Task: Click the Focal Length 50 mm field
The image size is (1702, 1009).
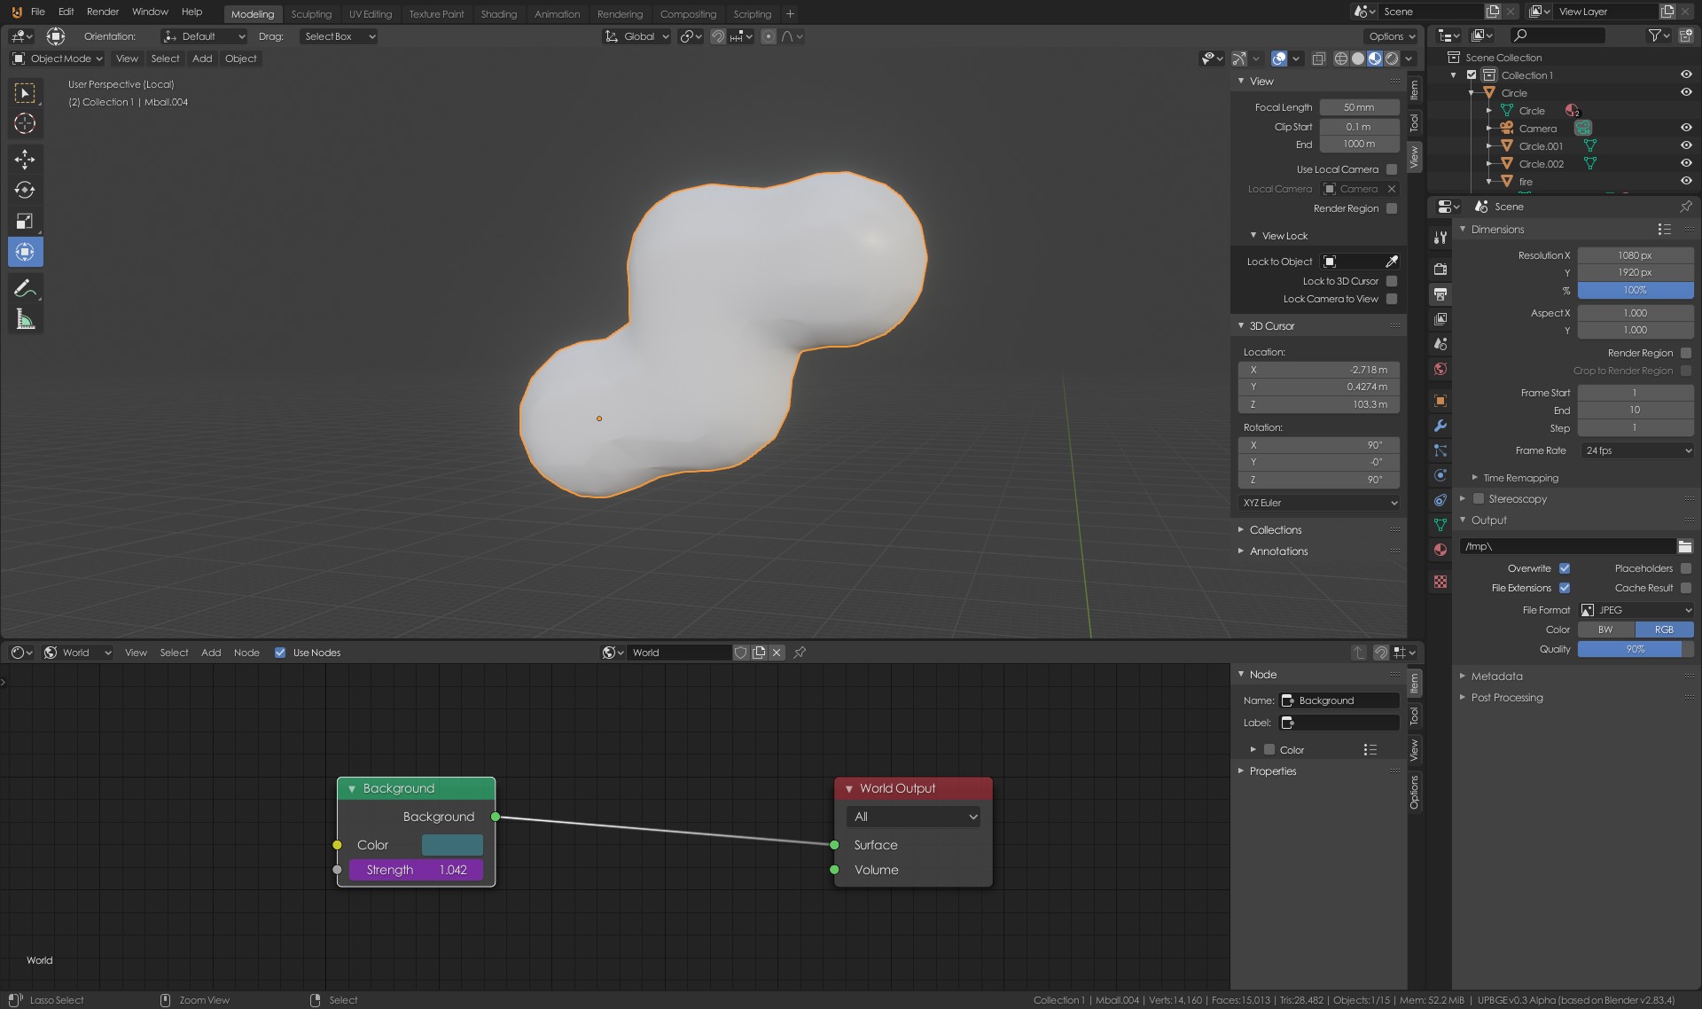Action: click(x=1358, y=107)
